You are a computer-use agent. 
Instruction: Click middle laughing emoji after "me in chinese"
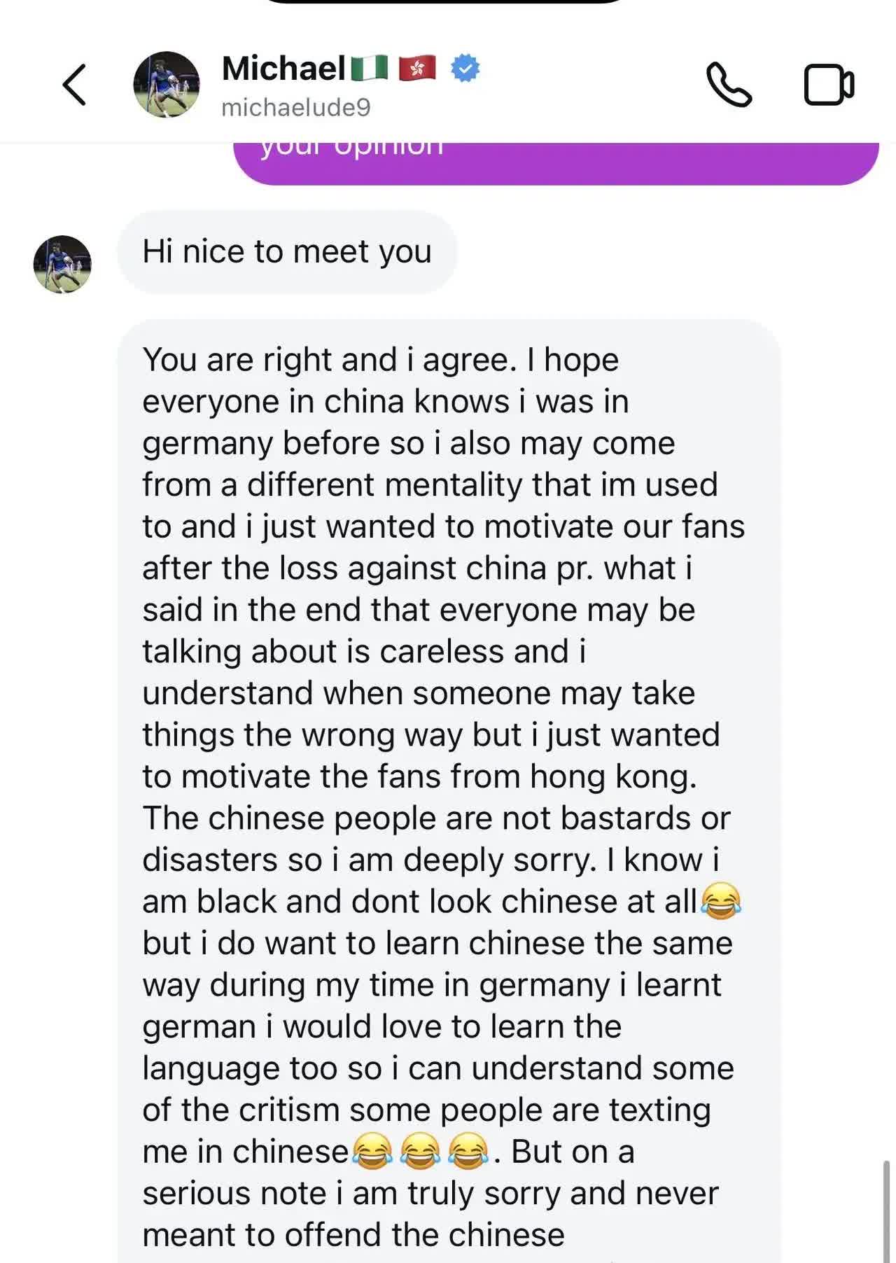click(x=420, y=1151)
